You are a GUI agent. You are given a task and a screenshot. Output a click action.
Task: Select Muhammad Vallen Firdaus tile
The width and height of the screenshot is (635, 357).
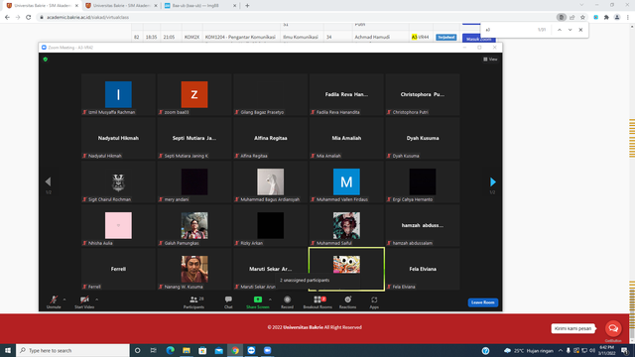pyautogui.click(x=346, y=181)
